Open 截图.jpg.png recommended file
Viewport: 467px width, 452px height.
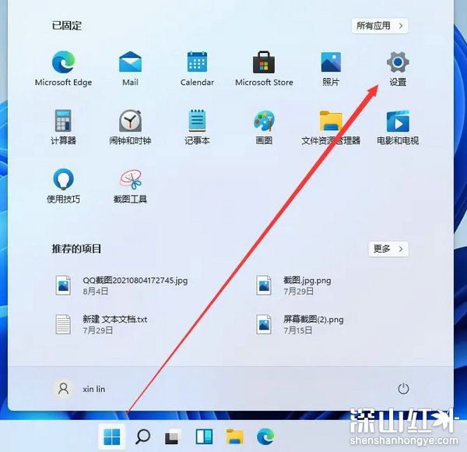pyautogui.click(x=293, y=285)
